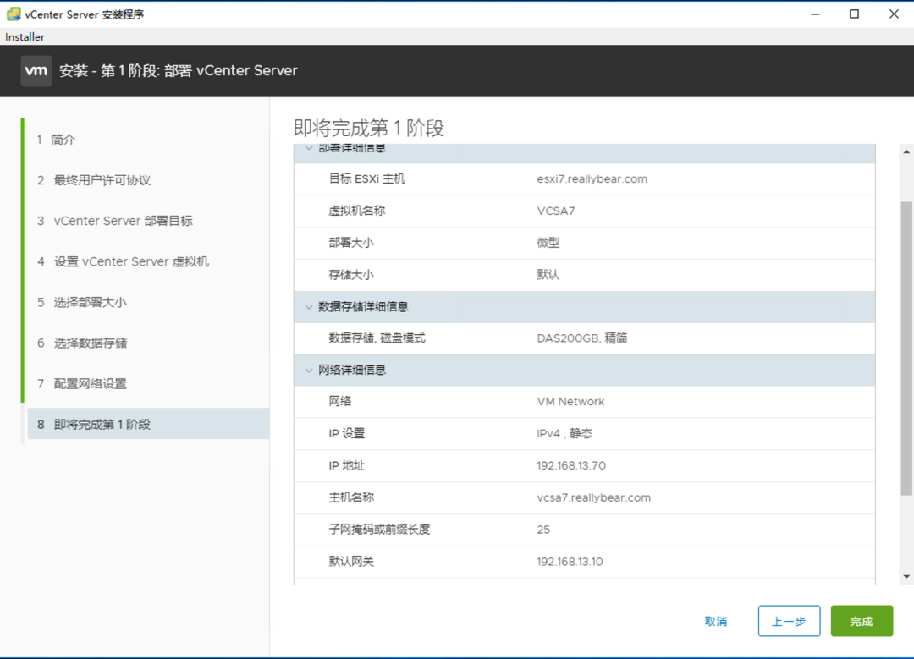
Task: Click the VM Network value
Action: pyautogui.click(x=570, y=402)
